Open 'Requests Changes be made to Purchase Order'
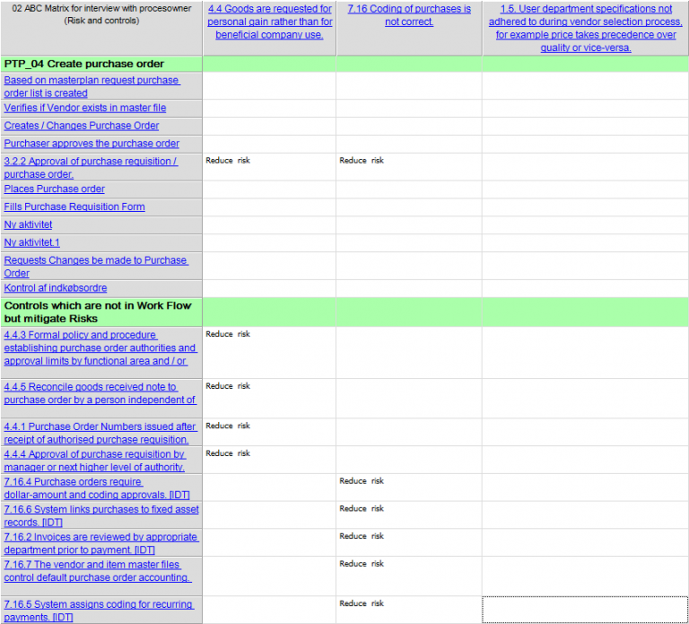The width and height of the screenshot is (689, 624). click(x=96, y=267)
